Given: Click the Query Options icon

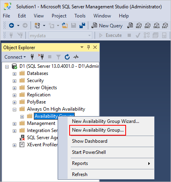Looking at the screenshot, I should coord(155,35).
